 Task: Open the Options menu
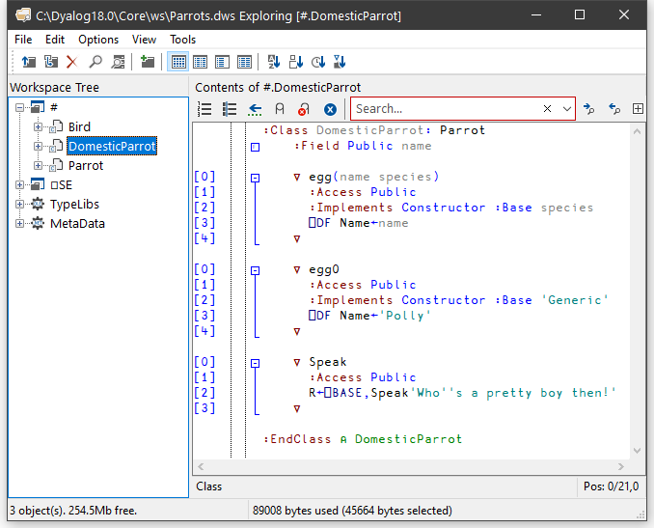pyautogui.click(x=98, y=40)
